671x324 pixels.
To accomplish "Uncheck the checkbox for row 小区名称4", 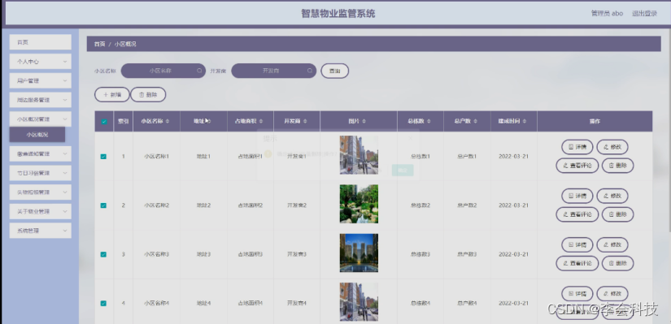I will (x=103, y=304).
